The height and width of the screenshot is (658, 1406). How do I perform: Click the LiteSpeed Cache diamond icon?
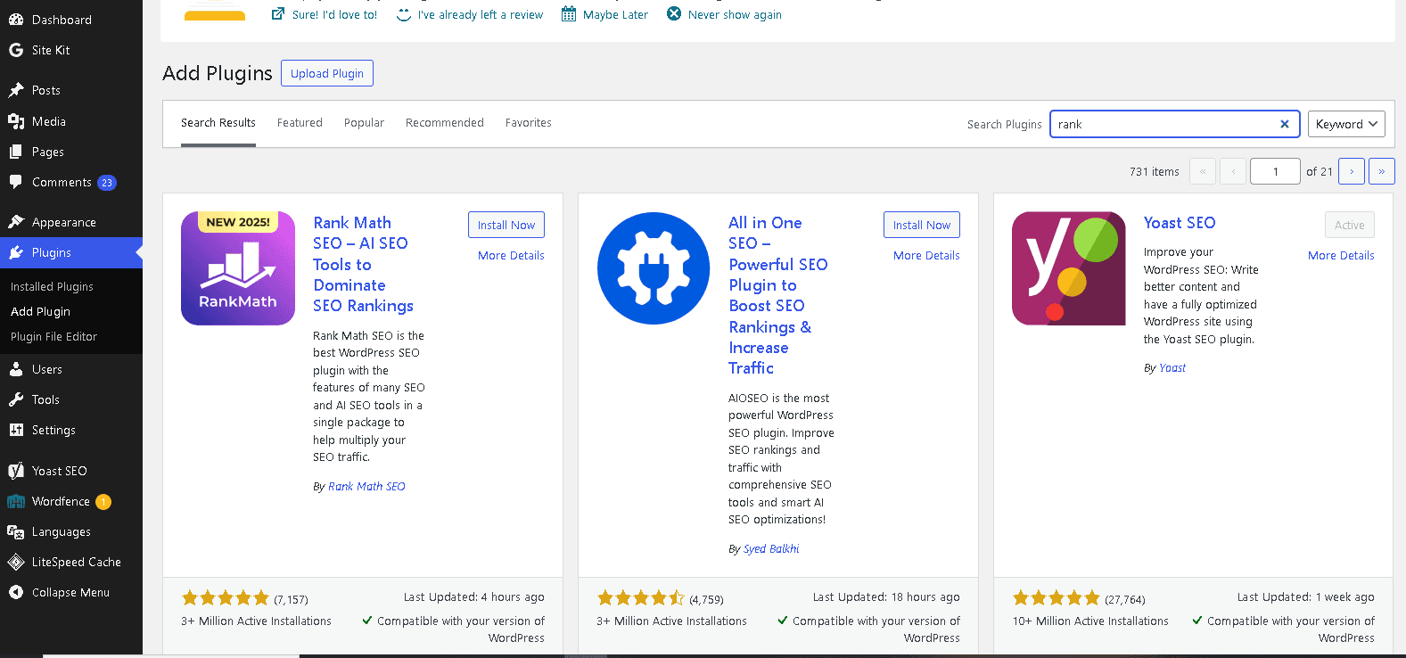click(16, 562)
